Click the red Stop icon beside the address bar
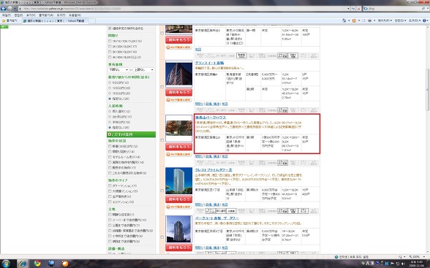 click(x=358, y=9)
